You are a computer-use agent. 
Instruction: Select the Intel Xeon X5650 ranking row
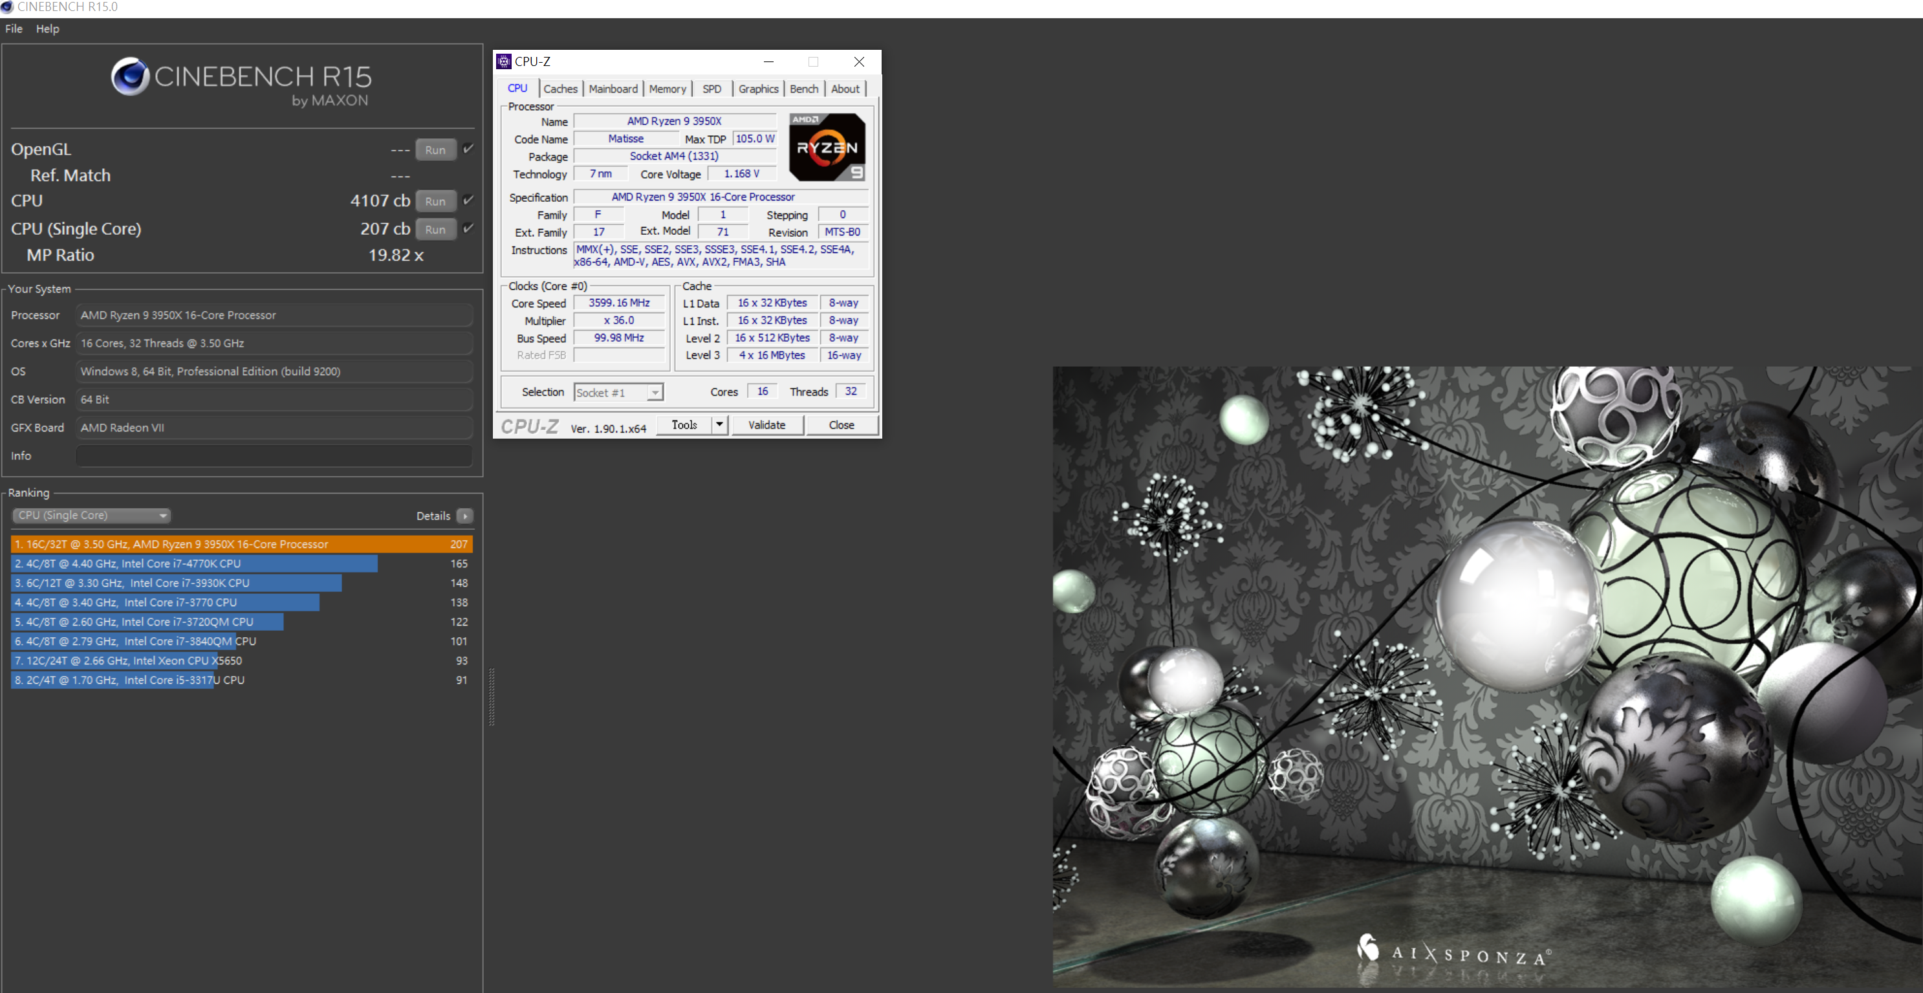[242, 660]
